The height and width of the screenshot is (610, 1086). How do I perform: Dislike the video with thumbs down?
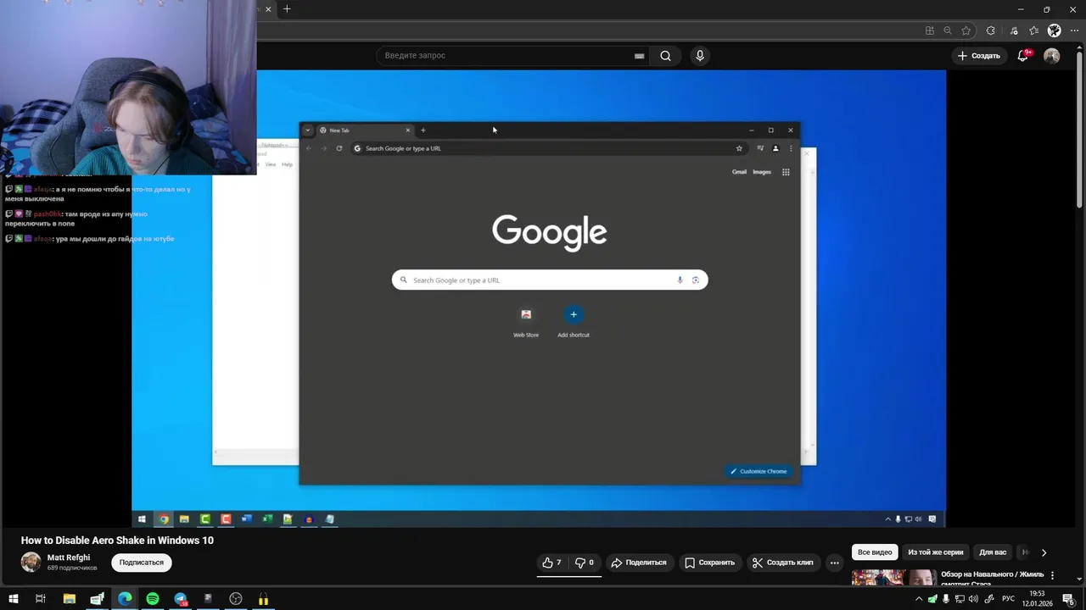click(x=585, y=563)
